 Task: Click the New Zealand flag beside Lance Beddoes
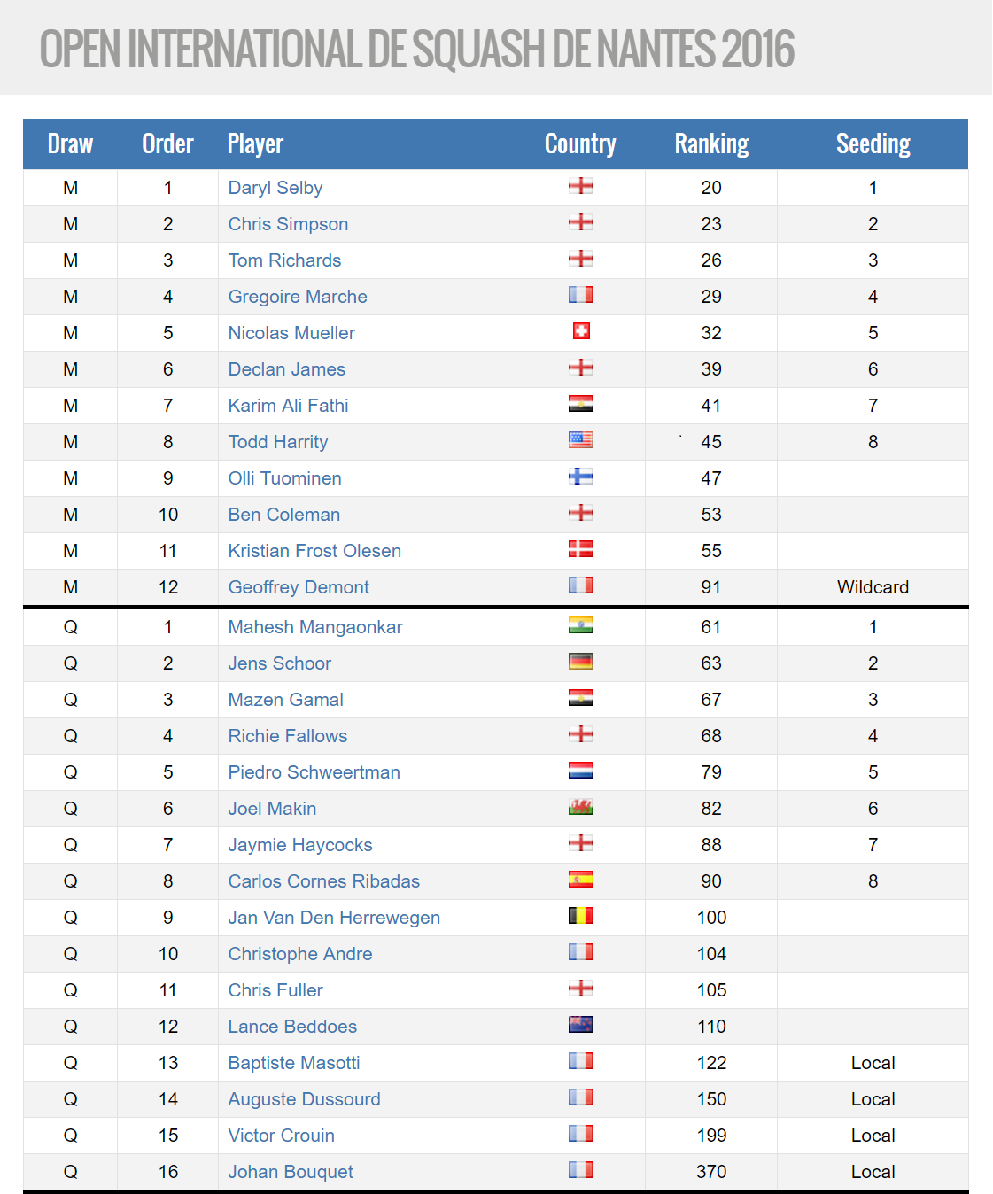click(581, 1025)
